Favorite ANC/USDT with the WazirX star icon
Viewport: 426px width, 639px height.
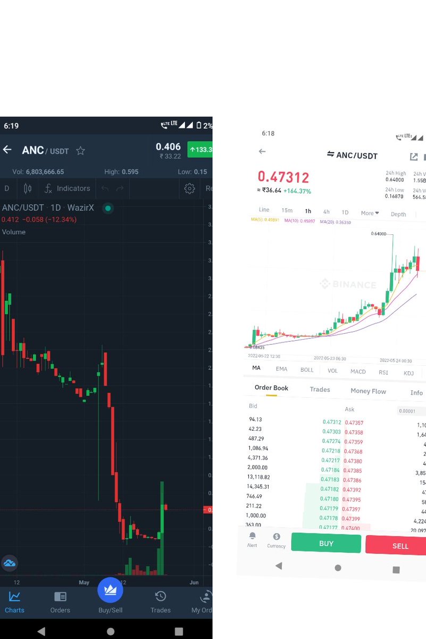point(80,151)
